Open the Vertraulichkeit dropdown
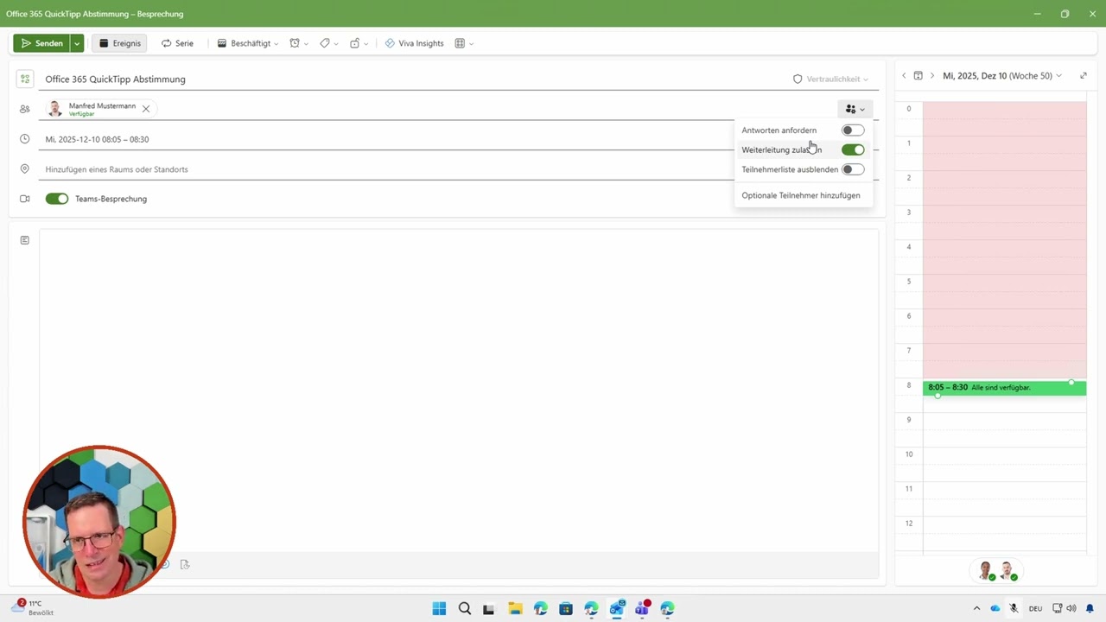Viewport: 1106px width, 622px height. point(830,79)
